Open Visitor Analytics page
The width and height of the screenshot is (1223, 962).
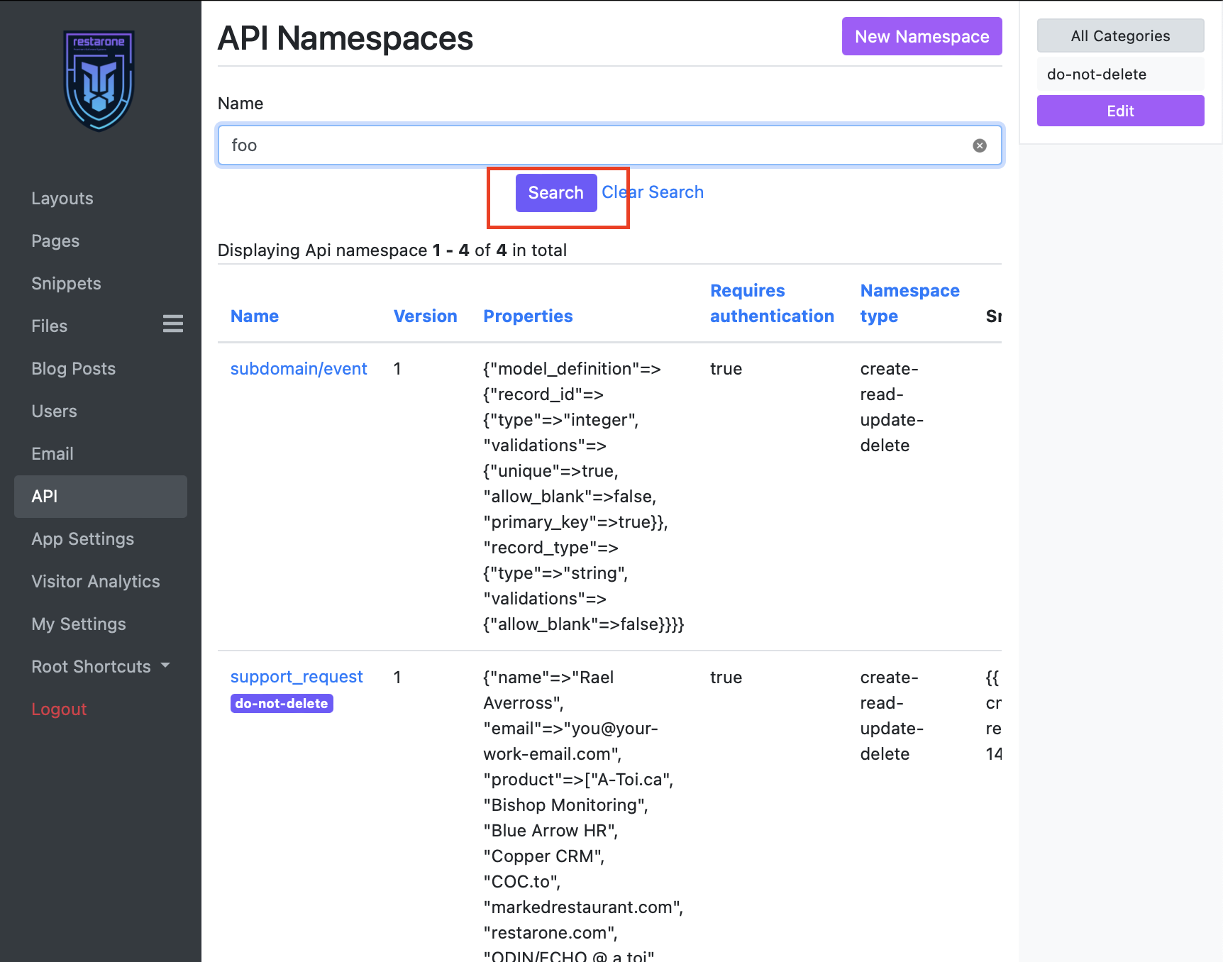click(96, 582)
